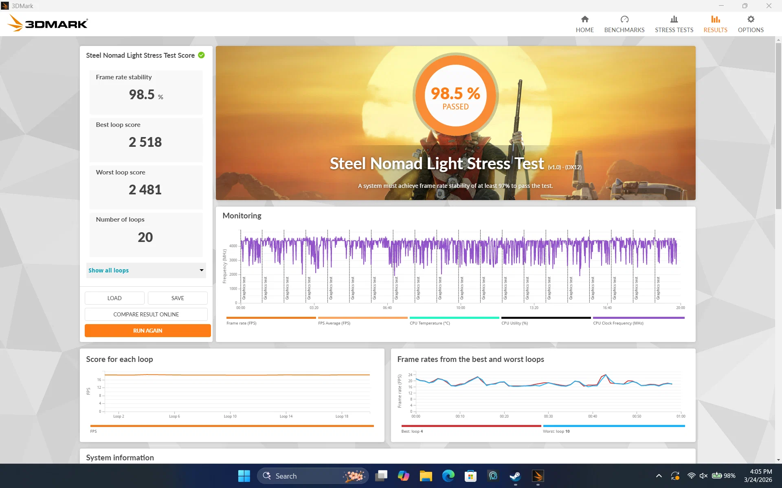The height and width of the screenshot is (488, 782).
Task: Click the green valid-score checkmark icon
Action: click(201, 55)
